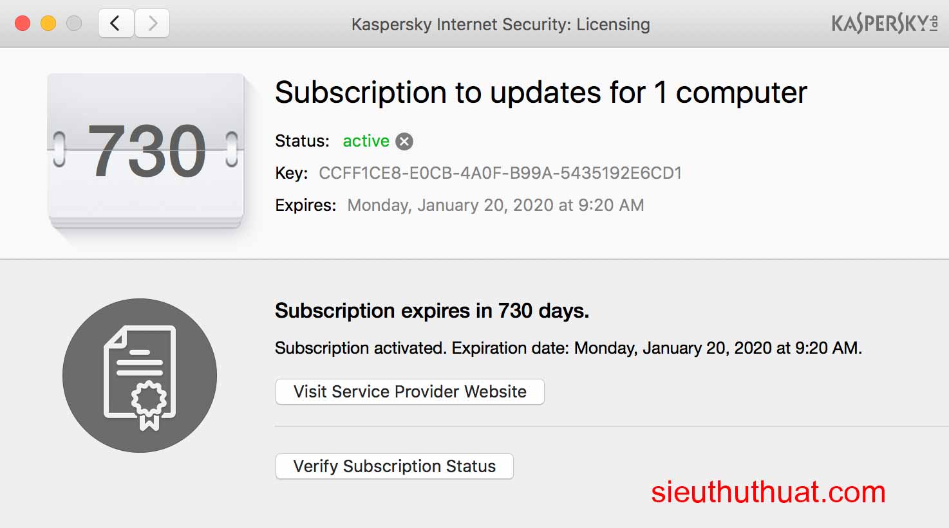Click the Expires date value
Image resolution: width=949 pixels, height=528 pixels.
pyautogui.click(x=495, y=205)
